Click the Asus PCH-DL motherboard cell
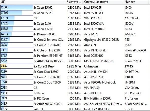Viewport: 150px width, 111px height. (93, 93)
